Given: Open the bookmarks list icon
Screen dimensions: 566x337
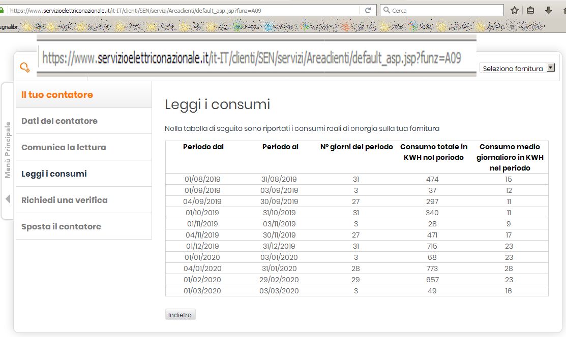Looking at the screenshot, I should pos(531,10).
